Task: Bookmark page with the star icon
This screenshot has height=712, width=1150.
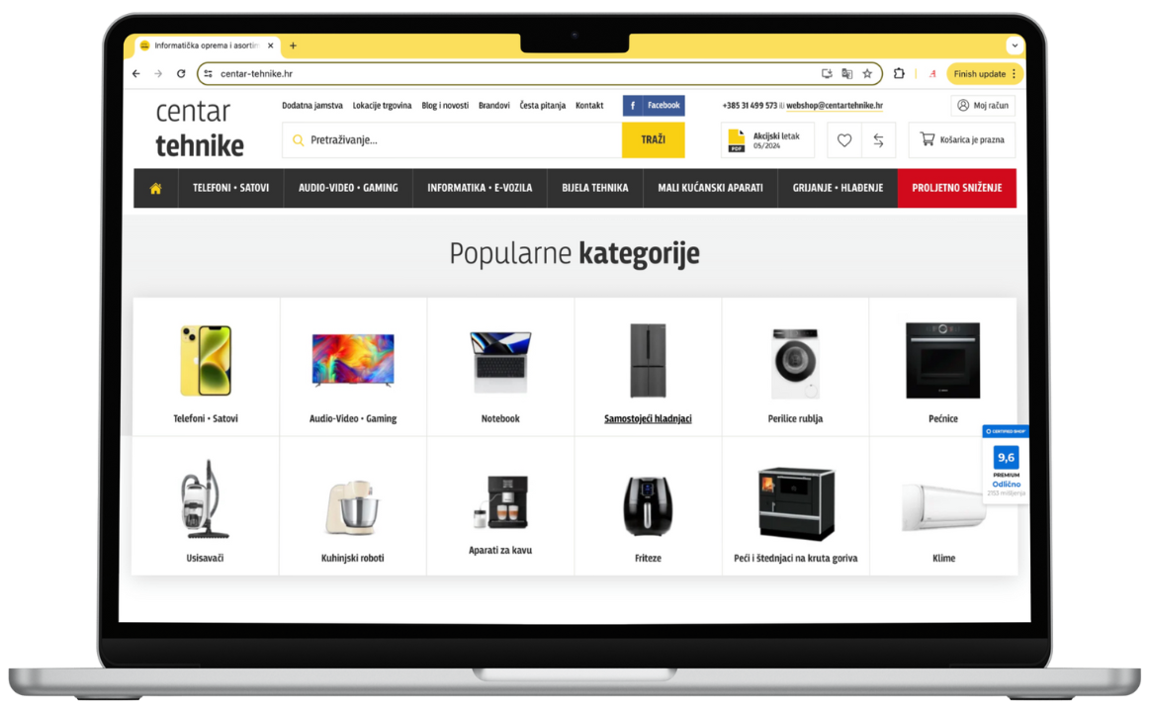Action: (867, 73)
